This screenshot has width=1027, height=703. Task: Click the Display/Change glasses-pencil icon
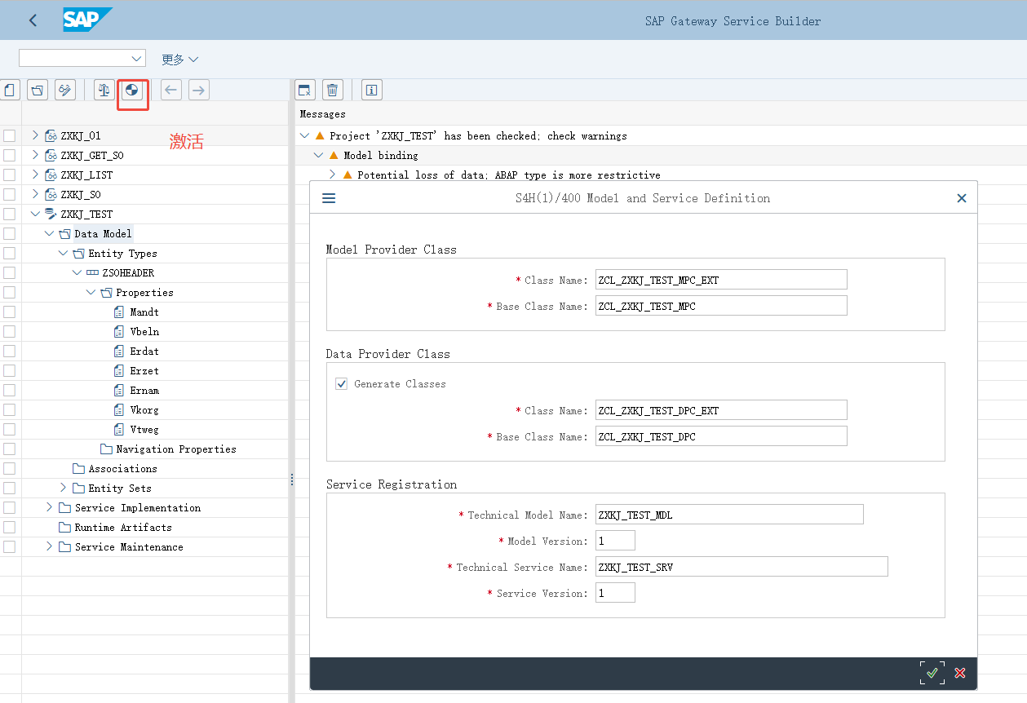point(65,90)
